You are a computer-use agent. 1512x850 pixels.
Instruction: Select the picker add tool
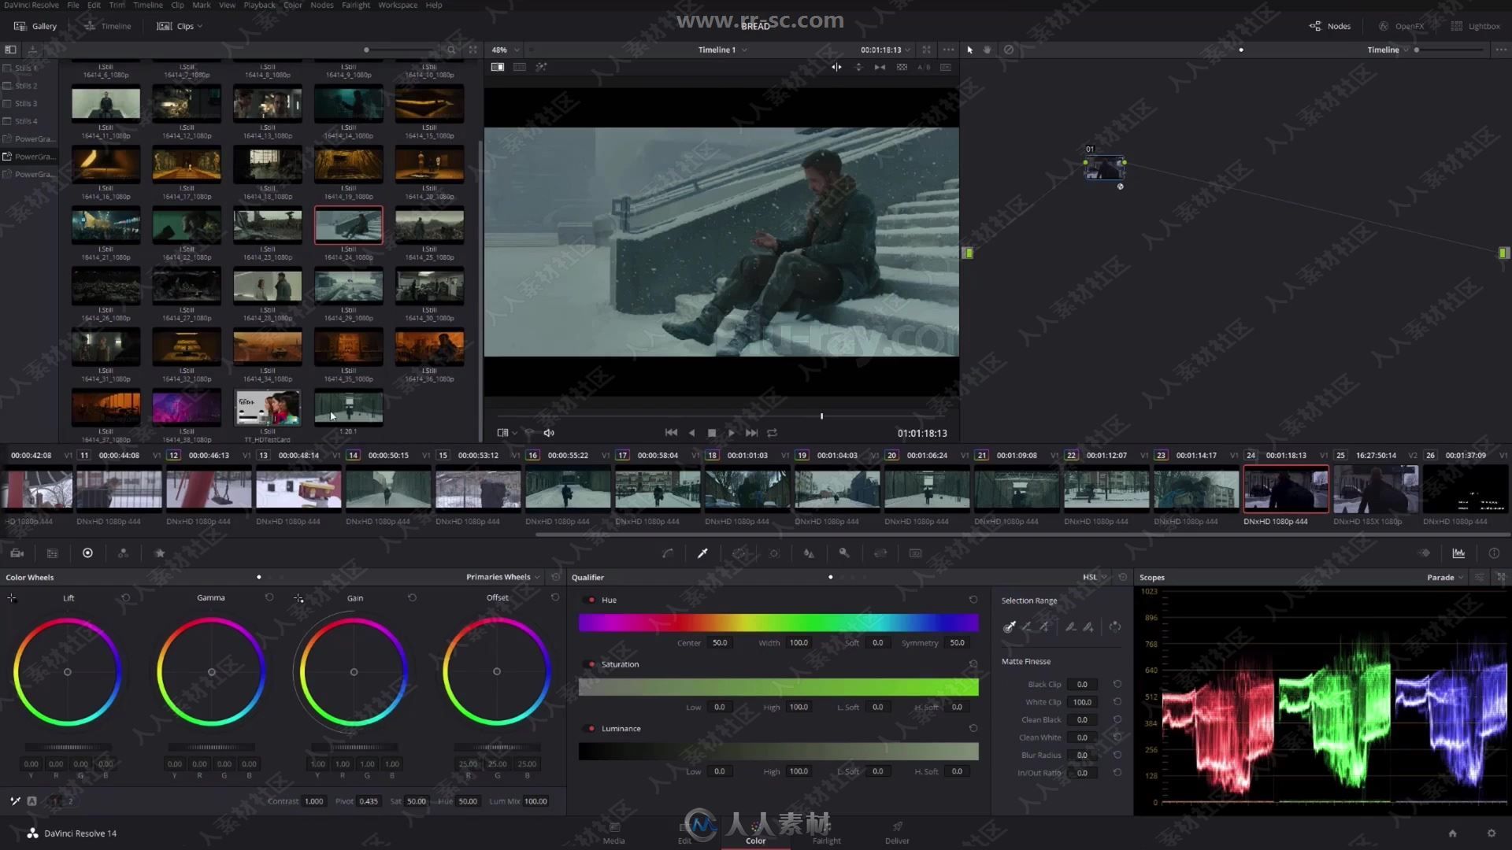(1044, 626)
